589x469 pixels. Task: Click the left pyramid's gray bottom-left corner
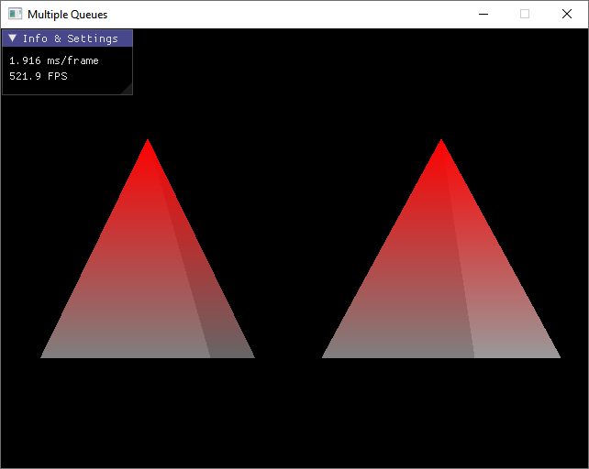48,354
